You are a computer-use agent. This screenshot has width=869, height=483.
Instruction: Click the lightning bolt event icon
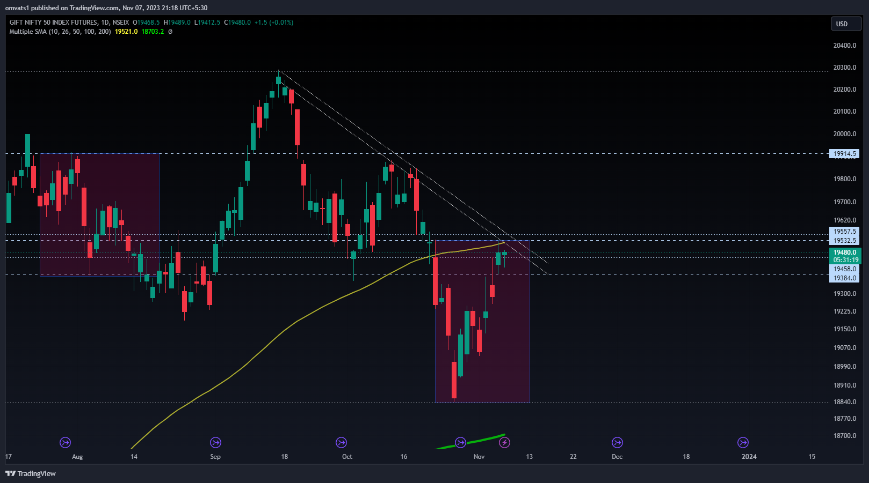coord(504,442)
